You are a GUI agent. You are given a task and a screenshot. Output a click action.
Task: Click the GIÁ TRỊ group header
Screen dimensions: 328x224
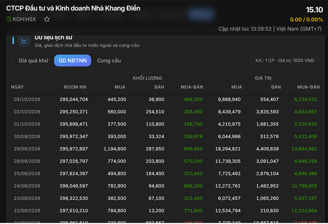click(263, 78)
